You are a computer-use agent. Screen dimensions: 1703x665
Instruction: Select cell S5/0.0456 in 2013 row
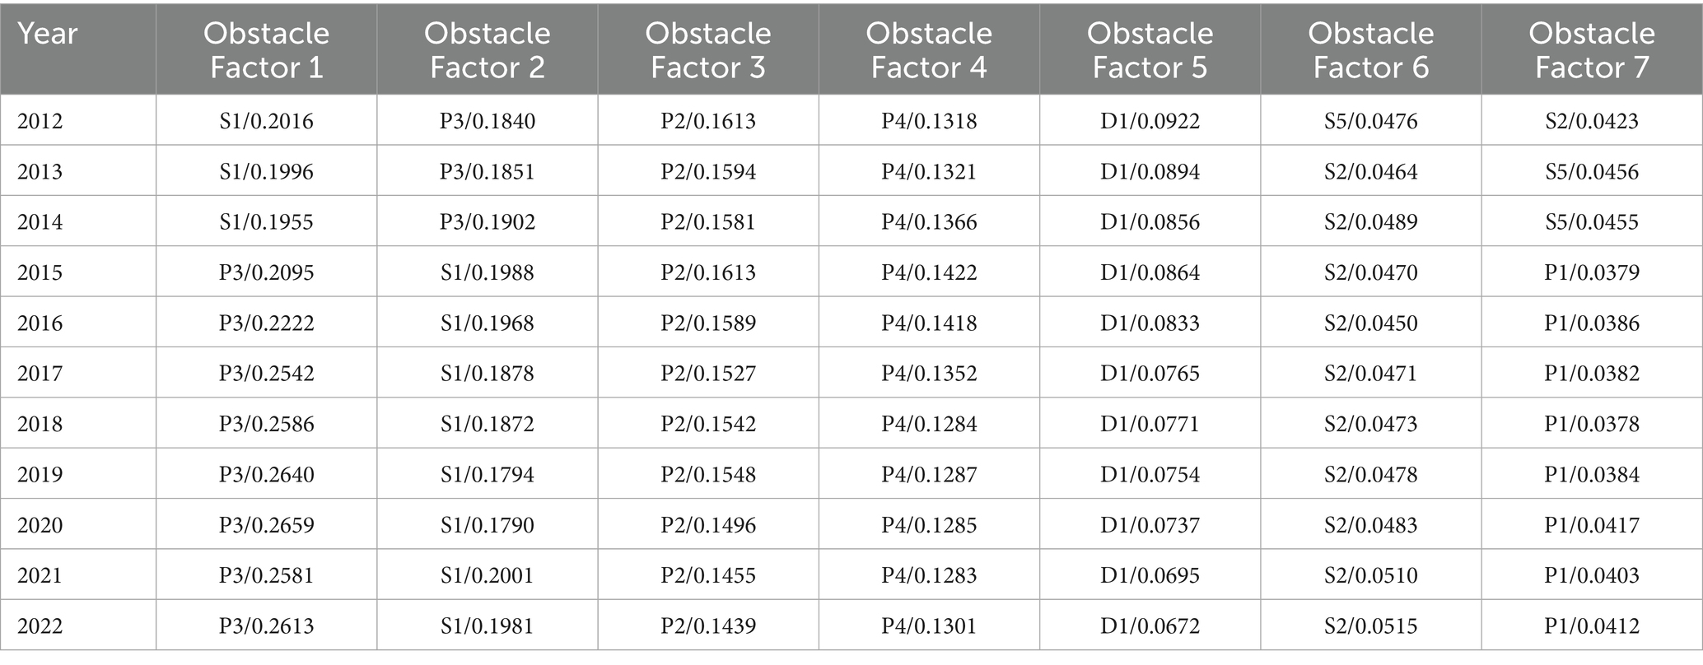1592,171
